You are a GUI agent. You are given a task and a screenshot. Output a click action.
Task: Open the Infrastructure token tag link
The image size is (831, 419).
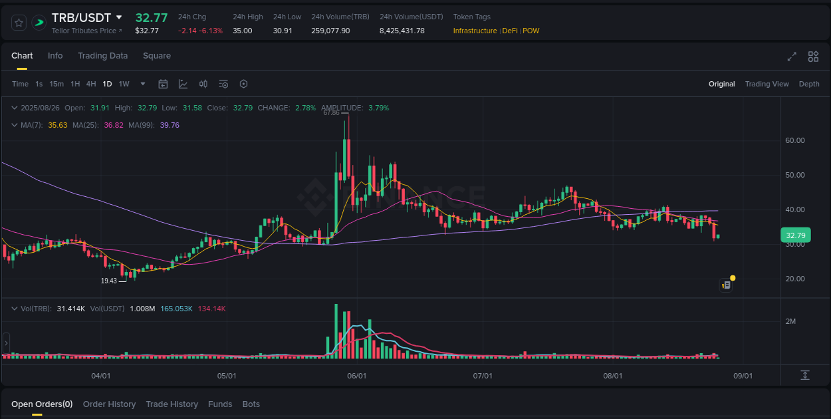click(x=475, y=31)
